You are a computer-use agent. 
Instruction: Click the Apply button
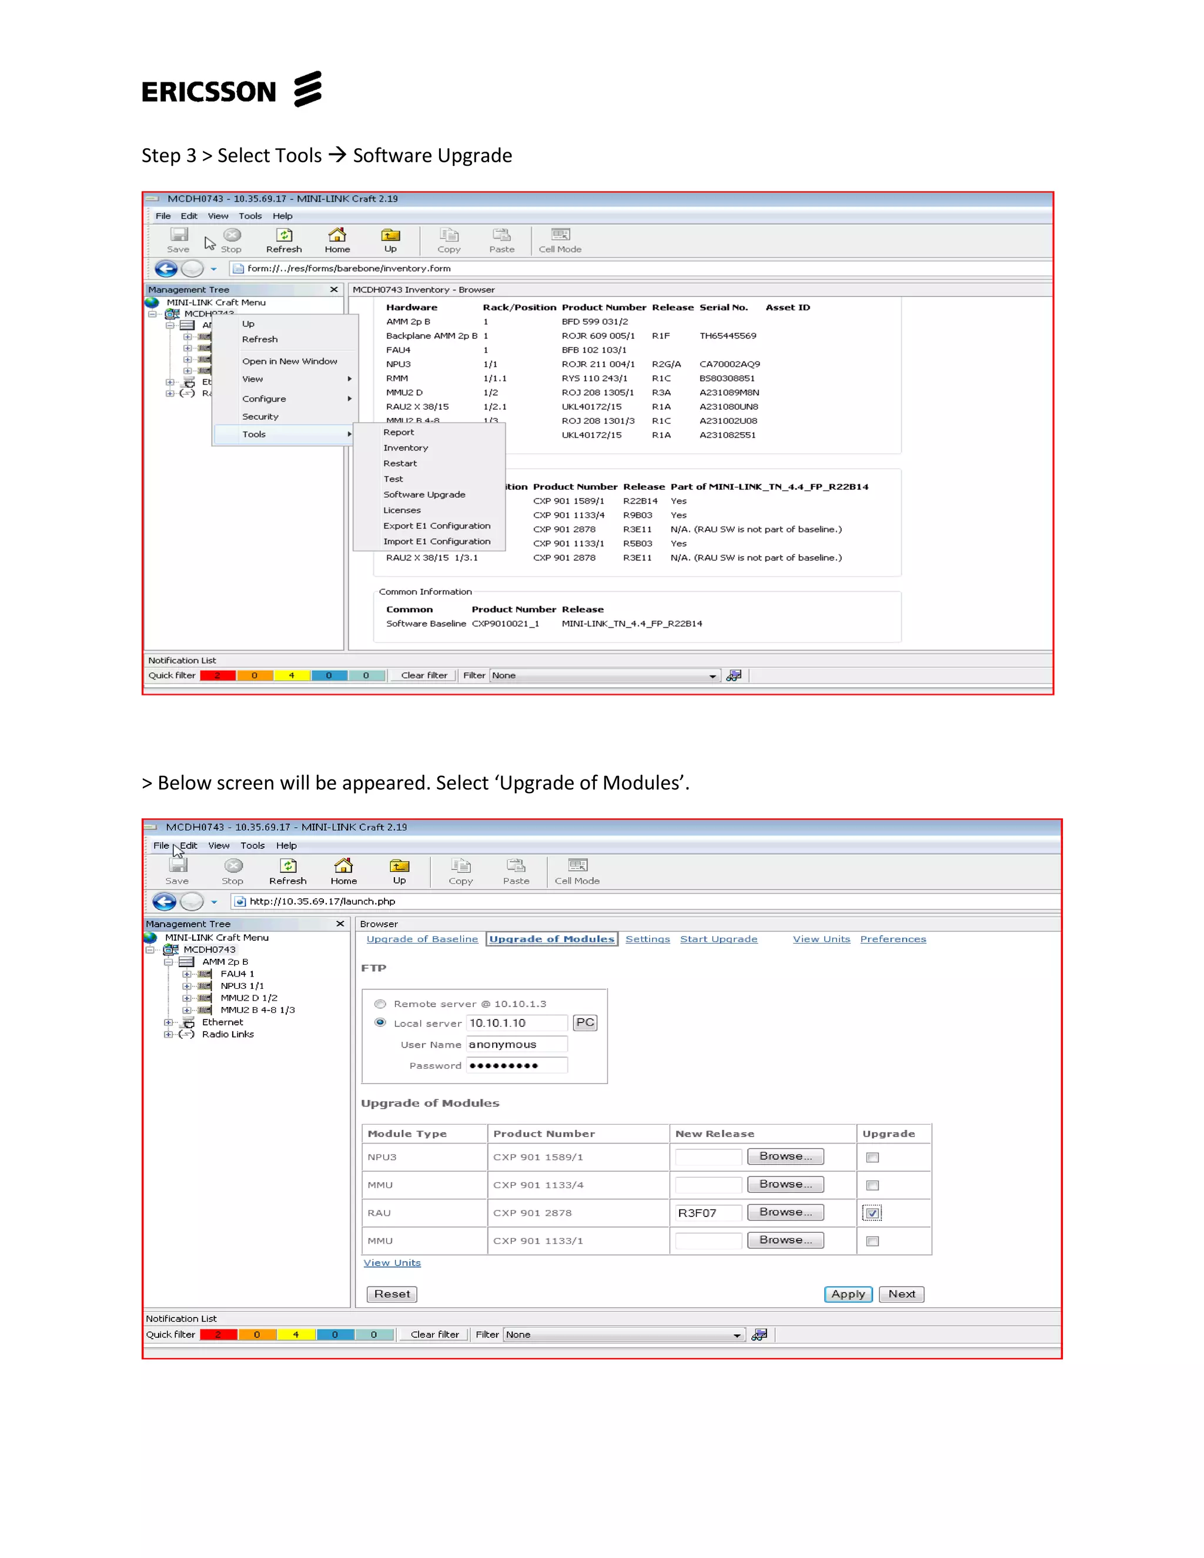(848, 1294)
